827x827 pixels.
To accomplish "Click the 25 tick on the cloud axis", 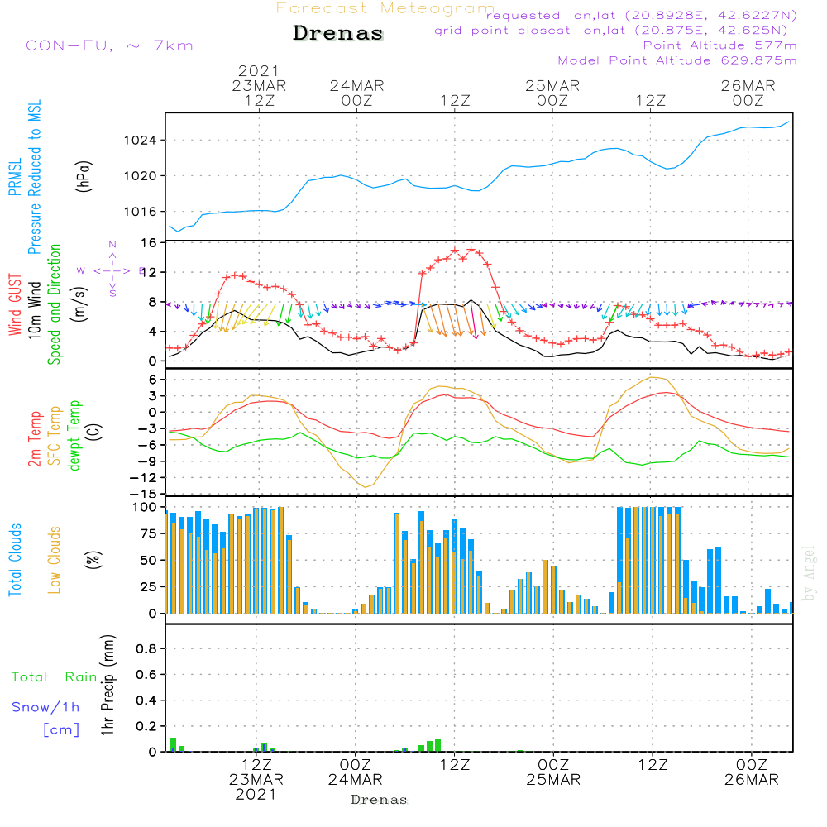I will tap(149, 587).
